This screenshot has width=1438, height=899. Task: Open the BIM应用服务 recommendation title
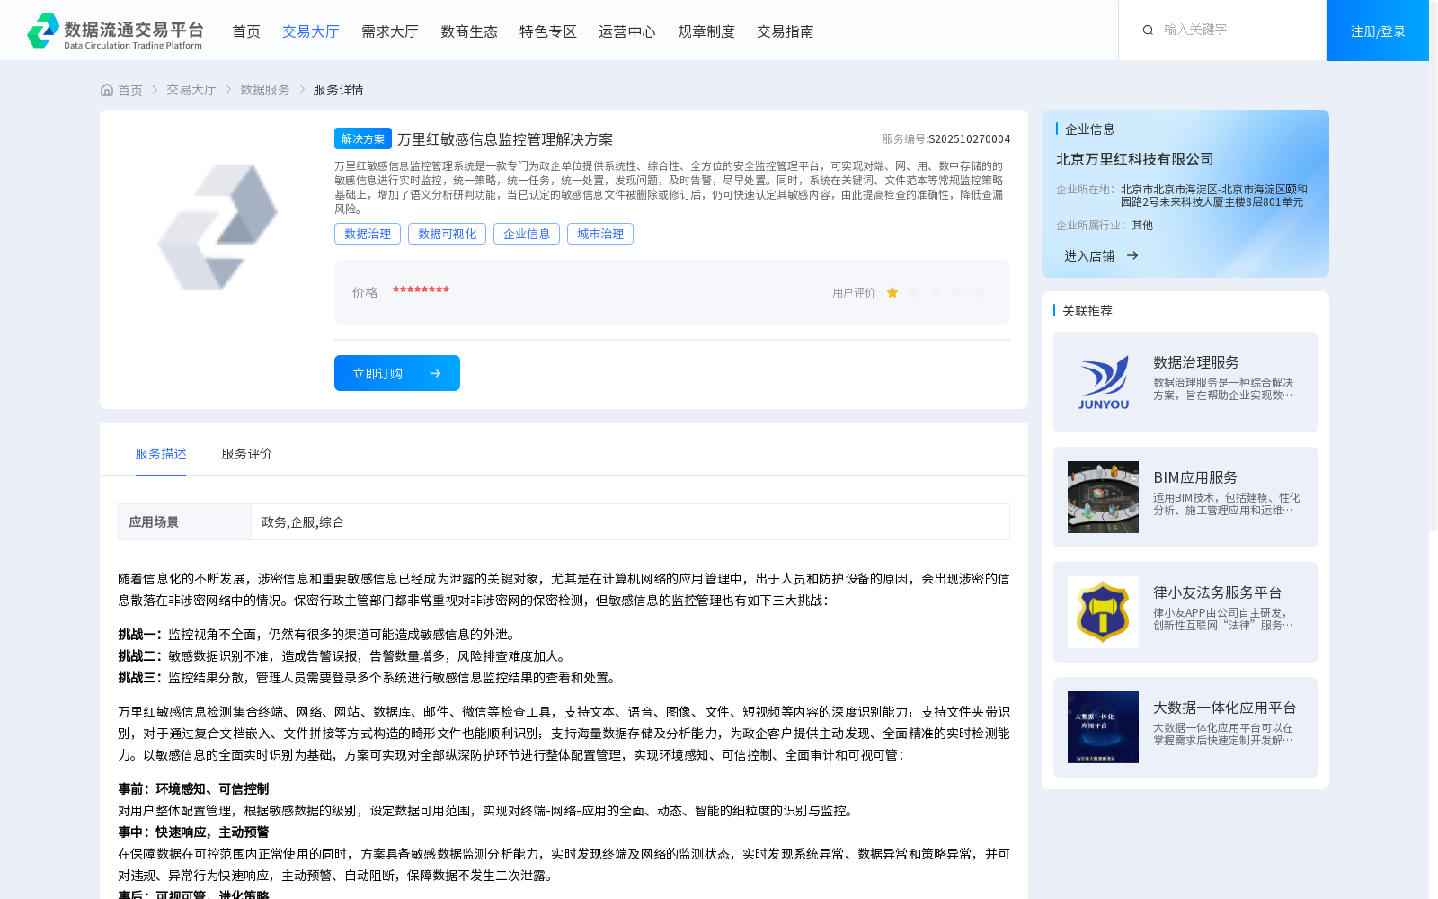point(1195,477)
